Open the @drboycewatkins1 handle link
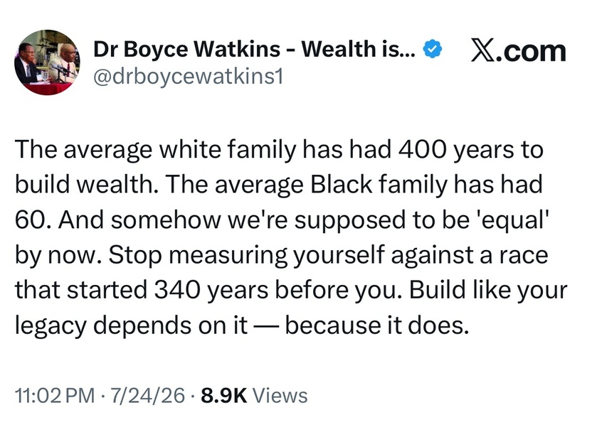The width and height of the screenshot is (597, 427). click(189, 77)
